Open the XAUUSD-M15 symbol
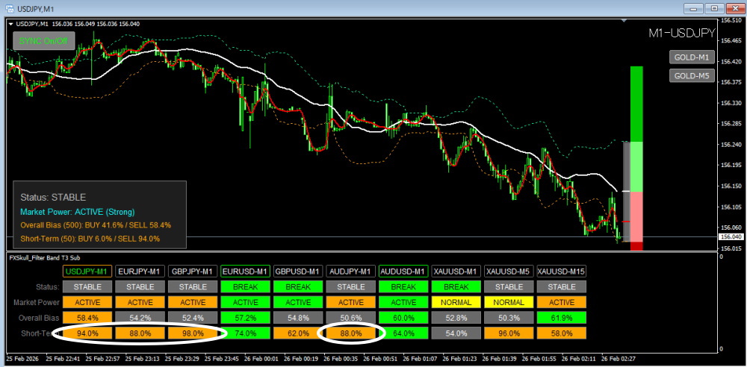747x367 pixels. (561, 271)
